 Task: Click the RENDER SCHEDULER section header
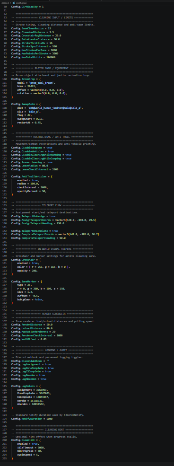[53, 314]
